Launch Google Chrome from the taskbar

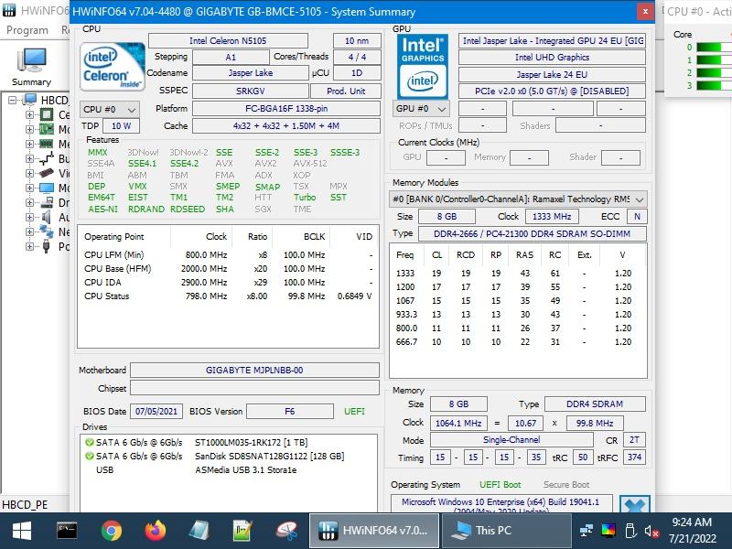click(112, 531)
